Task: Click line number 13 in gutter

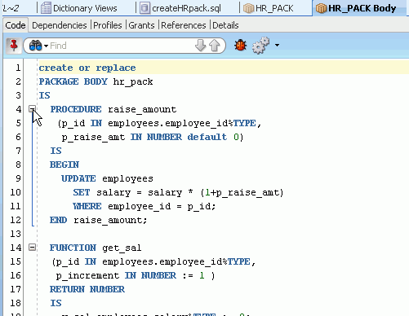Action: (x=16, y=234)
